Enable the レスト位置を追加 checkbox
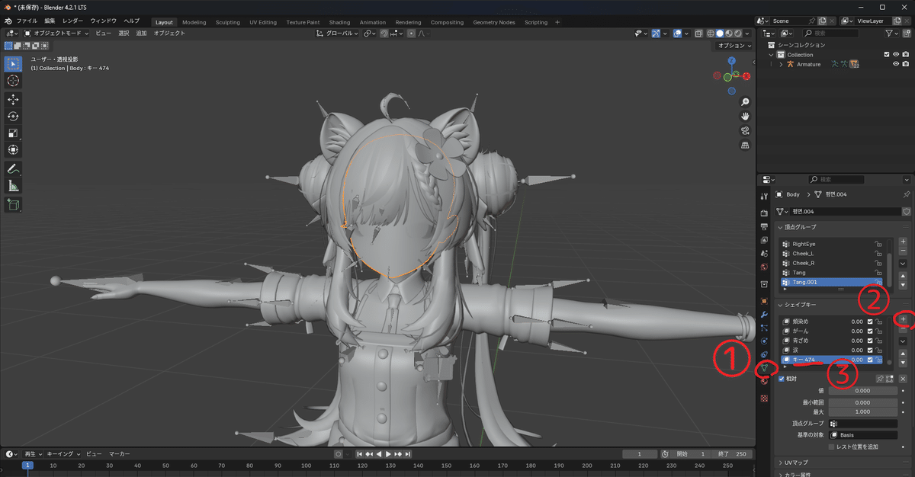The width and height of the screenshot is (915, 477). (832, 447)
